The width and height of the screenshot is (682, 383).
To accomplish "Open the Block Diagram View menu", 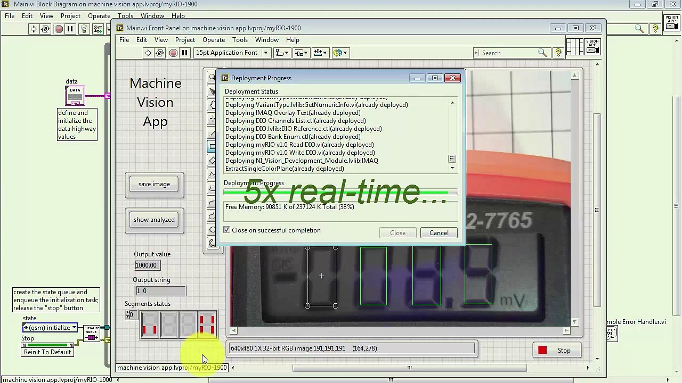I will tap(46, 16).
